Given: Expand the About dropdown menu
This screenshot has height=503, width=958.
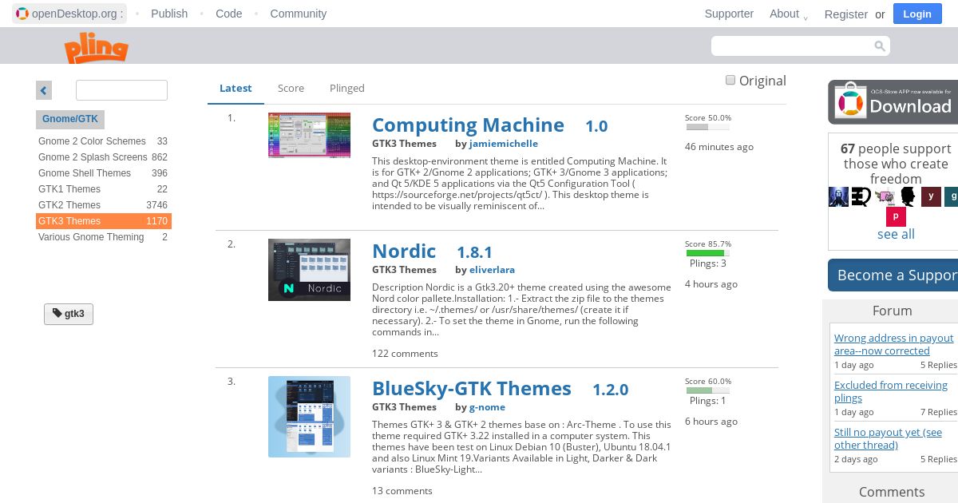Looking at the screenshot, I should click(x=789, y=14).
